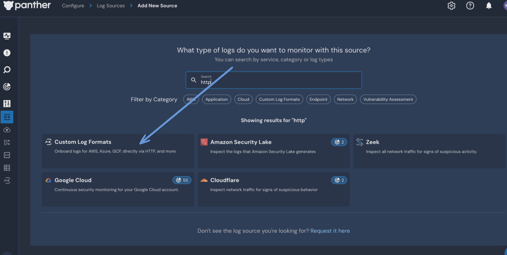The width and height of the screenshot is (507, 255).
Task: Click the alerts exclamation sidebar icon
Action: (x=7, y=53)
